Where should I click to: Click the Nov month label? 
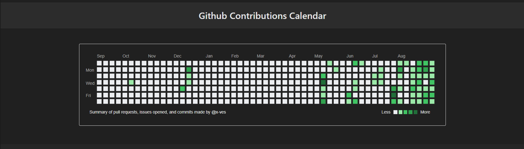click(152, 56)
